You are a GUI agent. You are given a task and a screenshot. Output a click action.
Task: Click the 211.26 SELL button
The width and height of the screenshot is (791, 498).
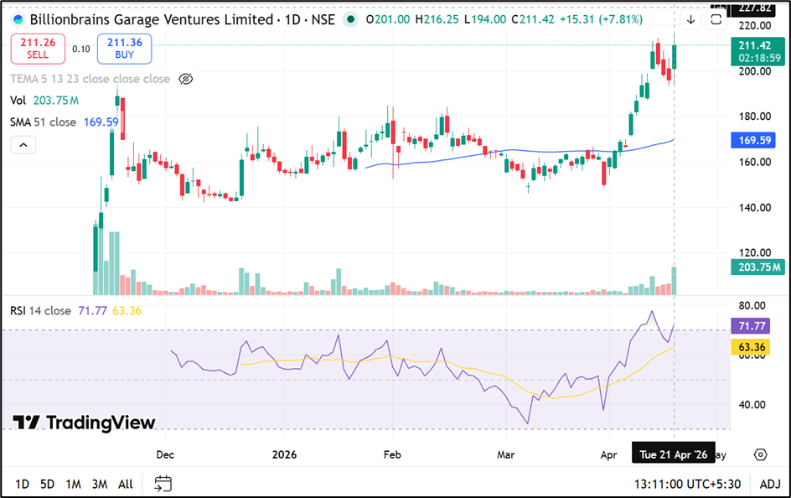pyautogui.click(x=38, y=49)
